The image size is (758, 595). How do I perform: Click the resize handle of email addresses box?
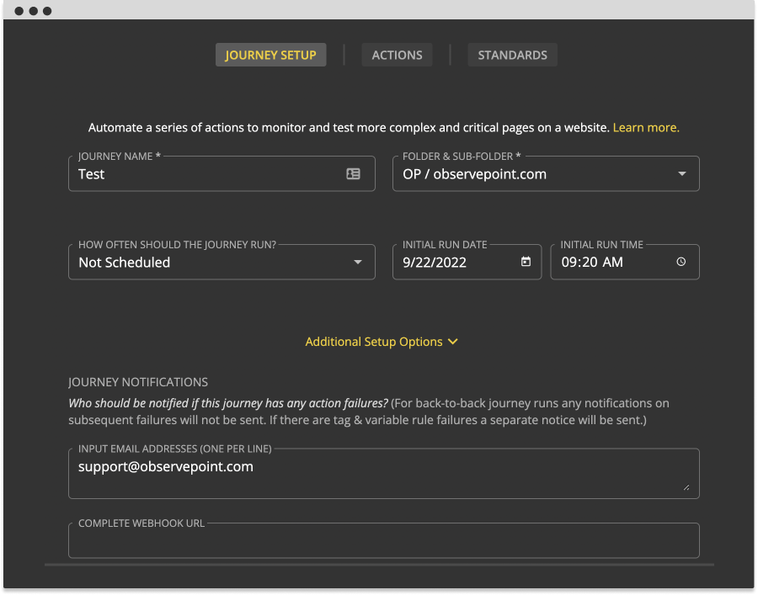coord(686,487)
